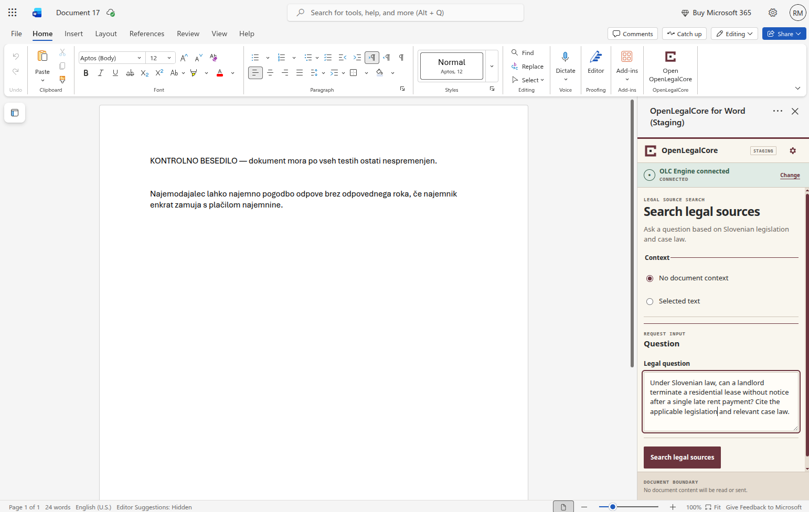Open the navigation pane icon beside document
Screen dimensions: 809x512
15,113
